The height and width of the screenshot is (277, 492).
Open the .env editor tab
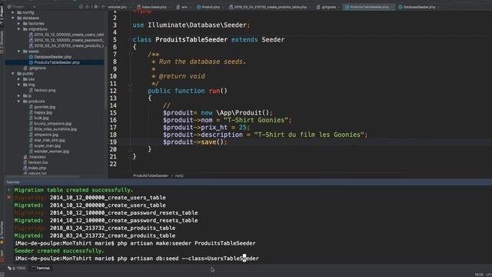[182, 7]
